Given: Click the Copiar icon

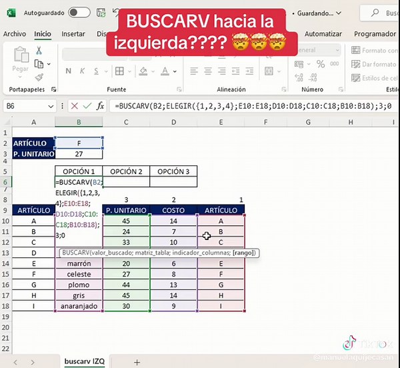Looking at the screenshot, I should (x=39, y=64).
